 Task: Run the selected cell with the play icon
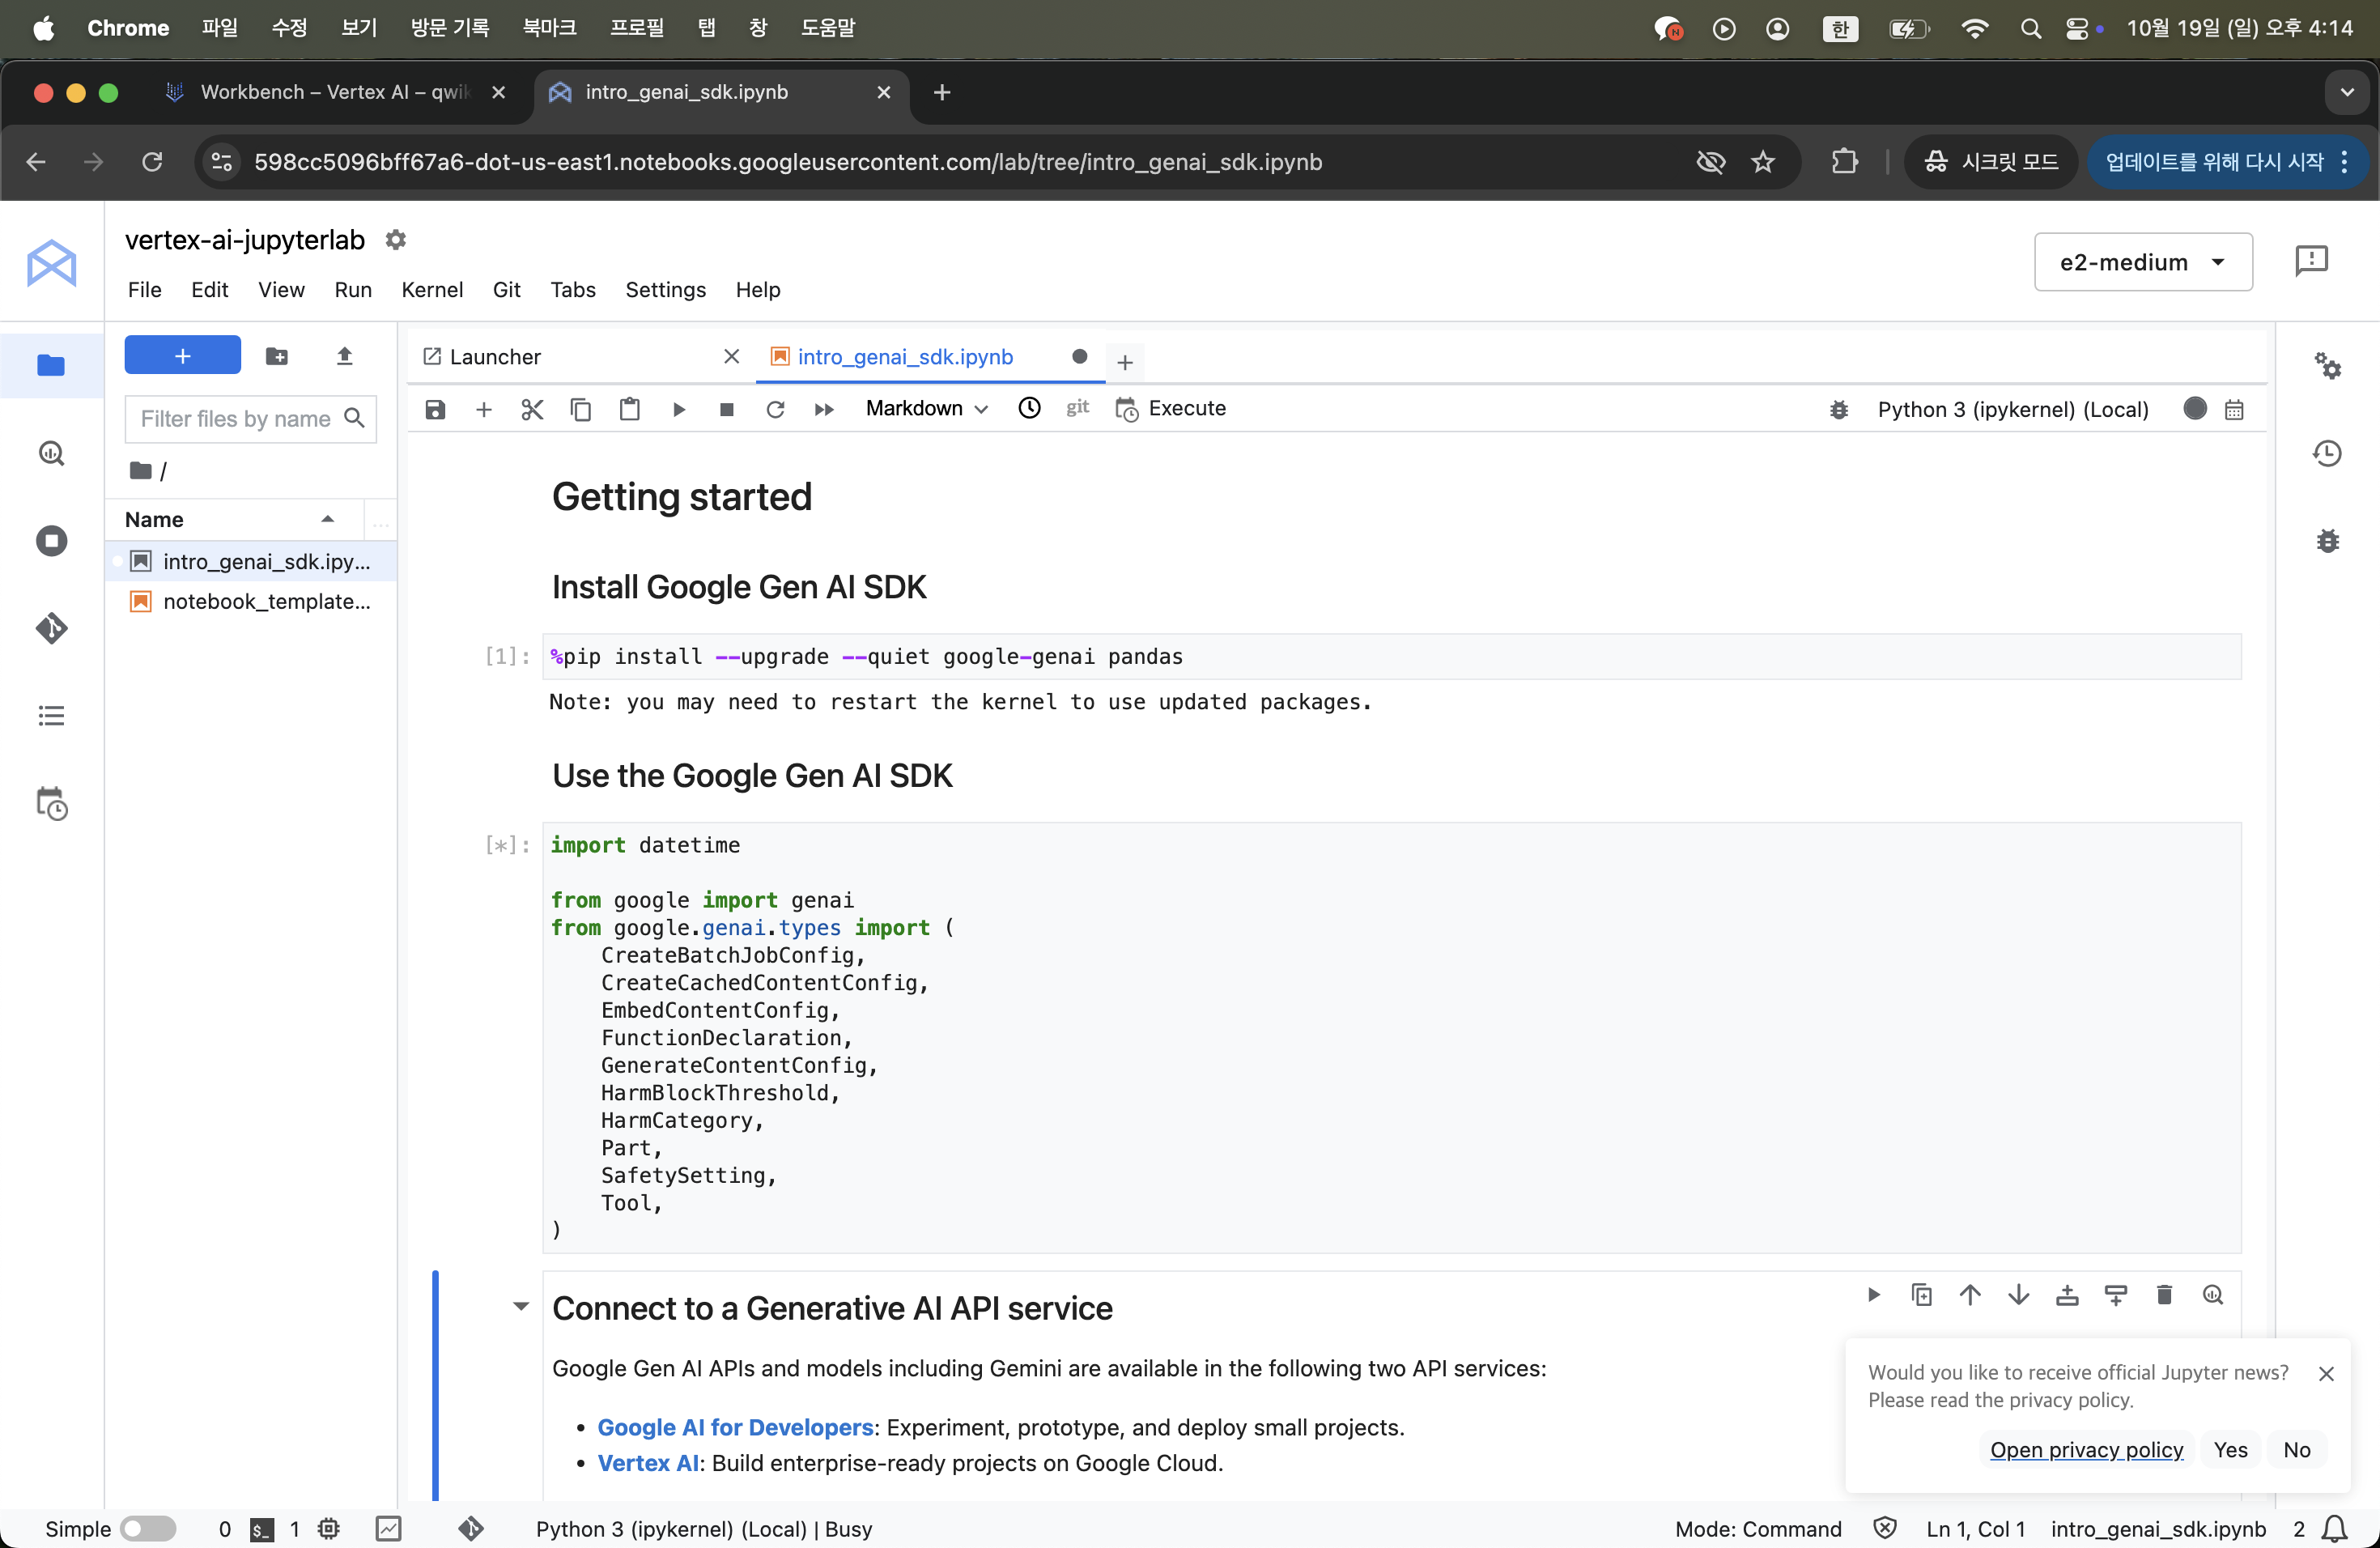(x=679, y=409)
